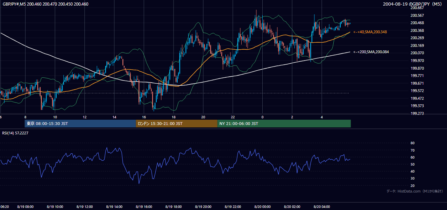Click the '8/20 04:00' date label

322,207
